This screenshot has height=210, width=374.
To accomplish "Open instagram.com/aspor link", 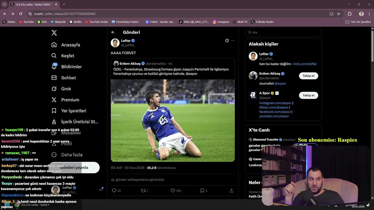I will coord(275,103).
